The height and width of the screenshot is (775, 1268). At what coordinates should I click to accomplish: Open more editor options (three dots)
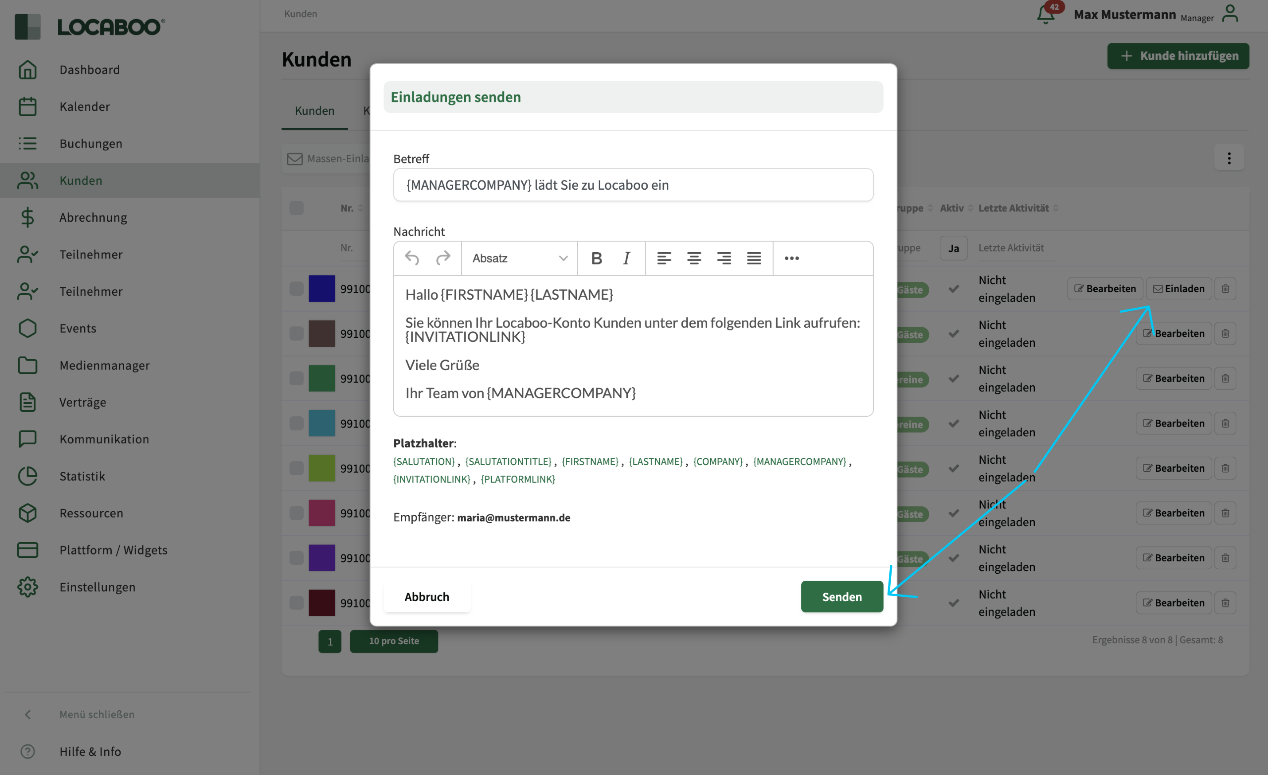tap(791, 258)
